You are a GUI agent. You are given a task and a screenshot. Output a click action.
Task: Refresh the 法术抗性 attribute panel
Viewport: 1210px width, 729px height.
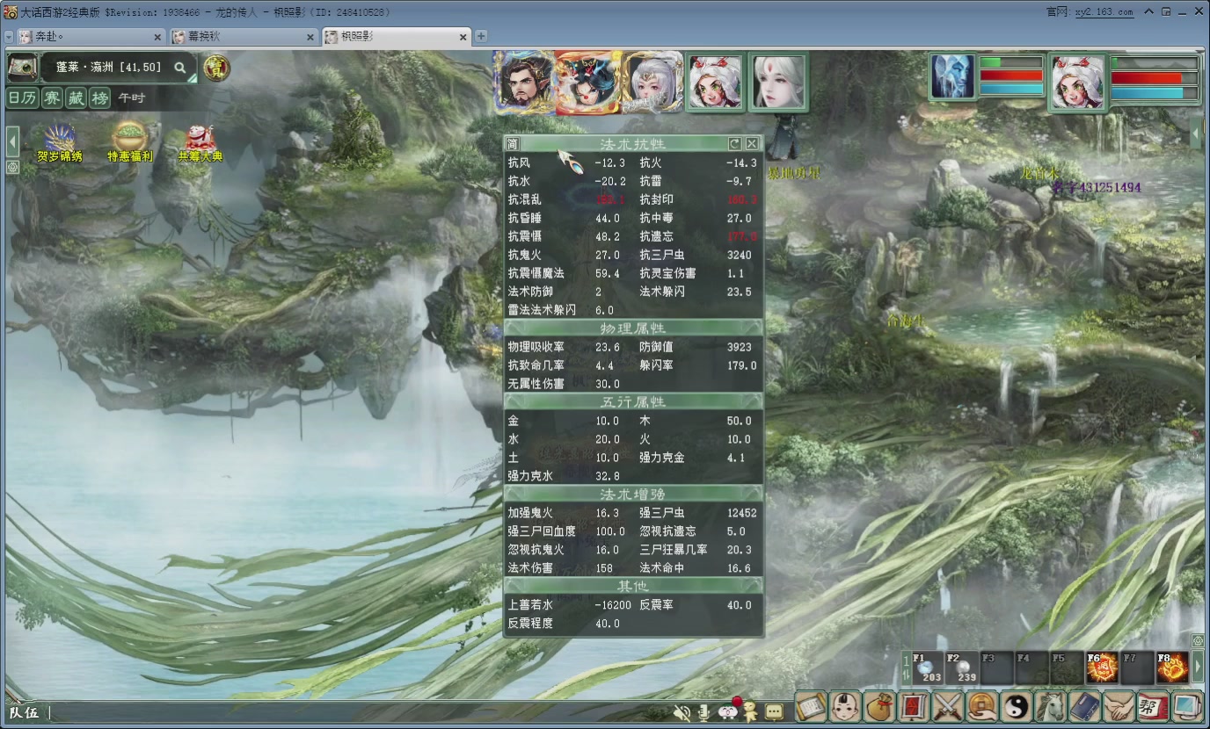tap(735, 143)
